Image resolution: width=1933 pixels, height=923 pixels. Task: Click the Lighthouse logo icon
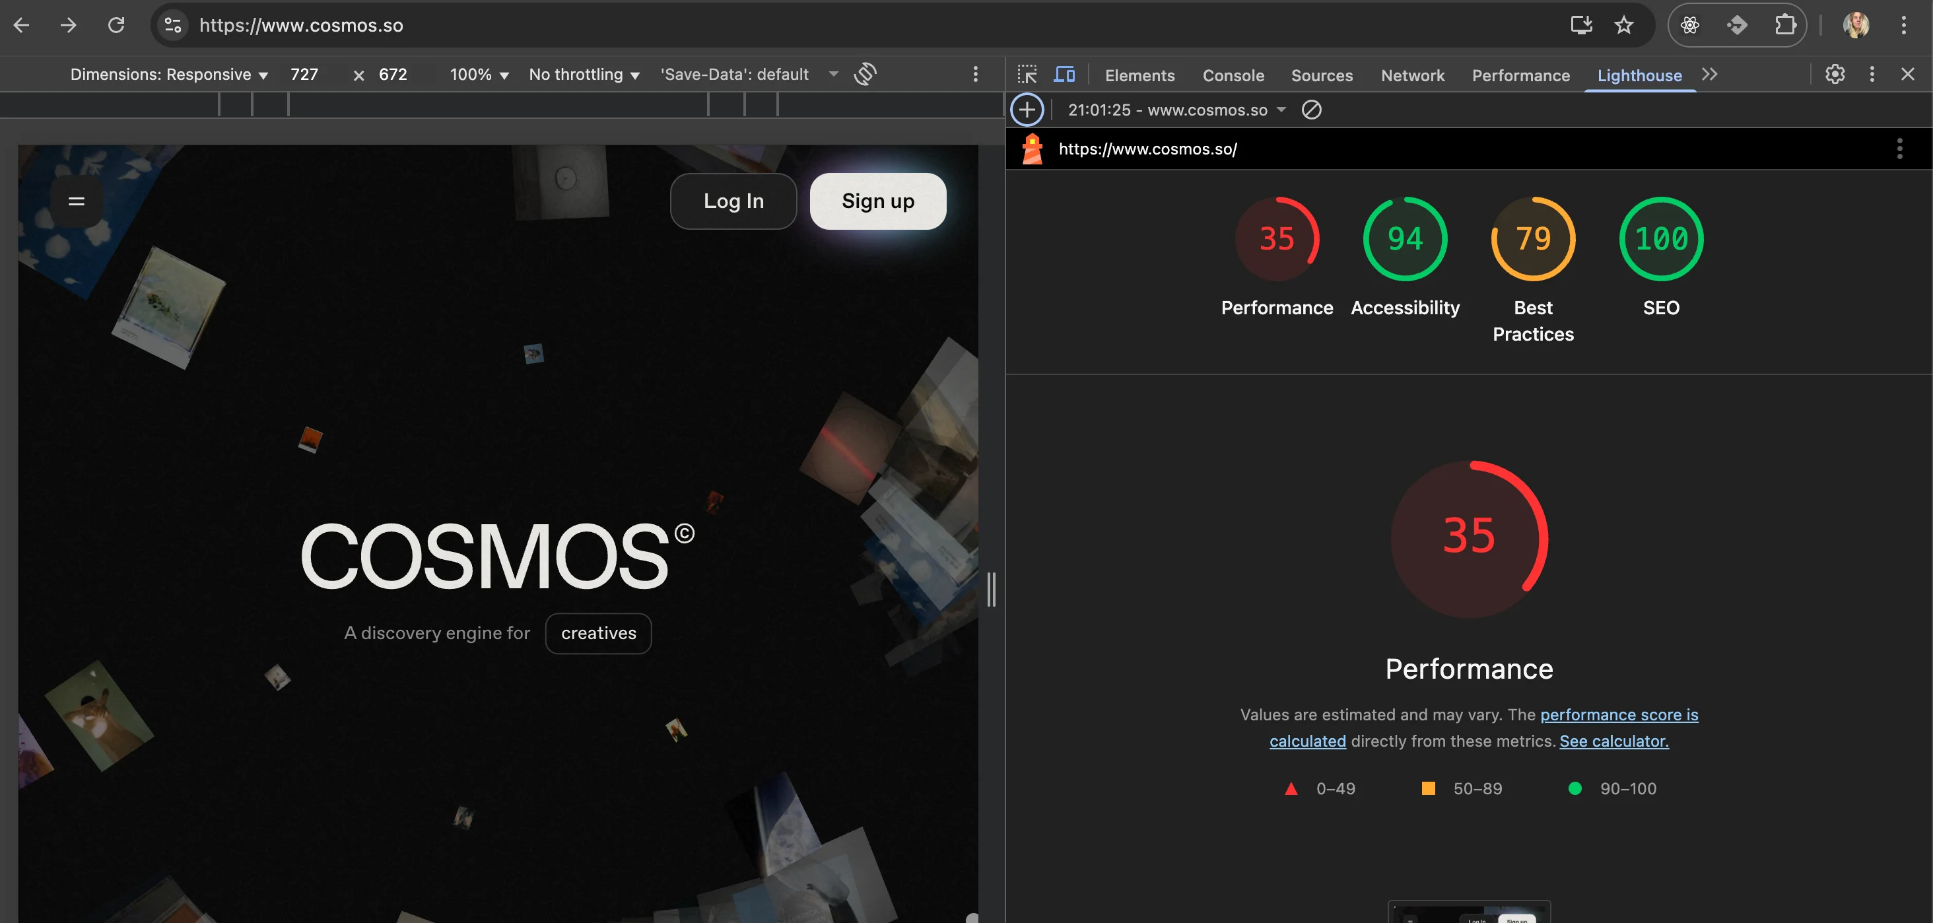(x=1033, y=149)
